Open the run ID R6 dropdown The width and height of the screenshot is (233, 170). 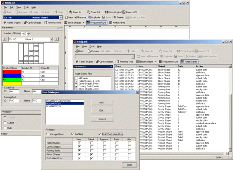(61, 18)
